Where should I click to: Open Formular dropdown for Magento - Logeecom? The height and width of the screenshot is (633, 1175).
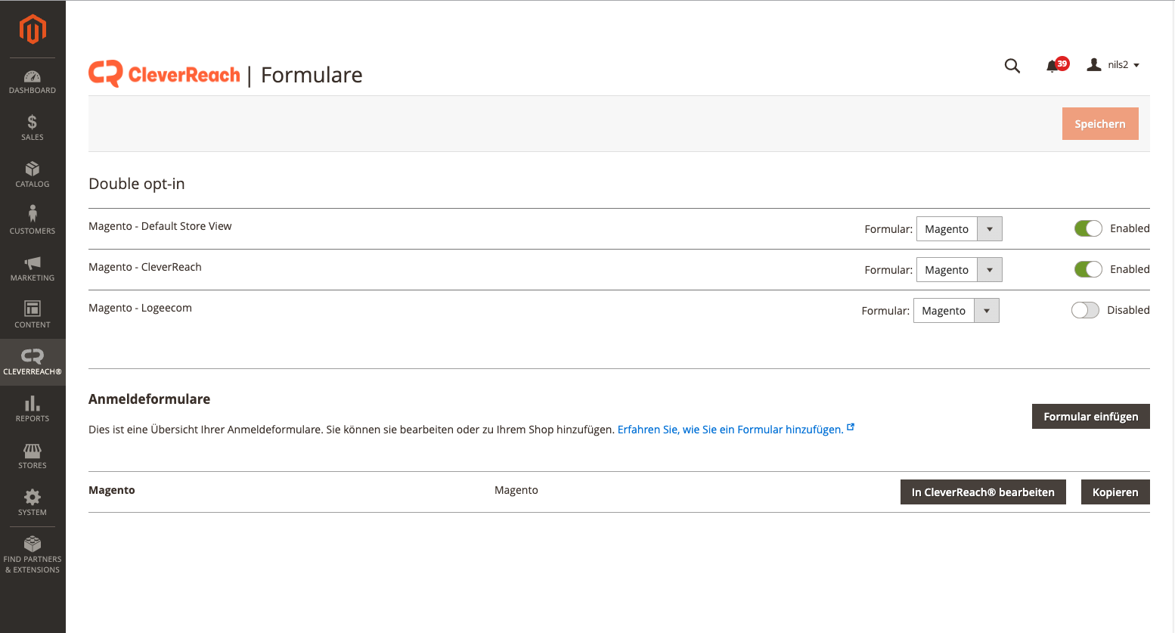pos(956,311)
